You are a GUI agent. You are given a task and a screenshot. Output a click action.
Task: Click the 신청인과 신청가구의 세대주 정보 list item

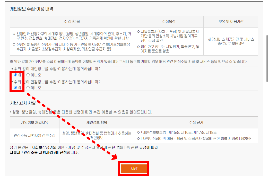(70, 35)
